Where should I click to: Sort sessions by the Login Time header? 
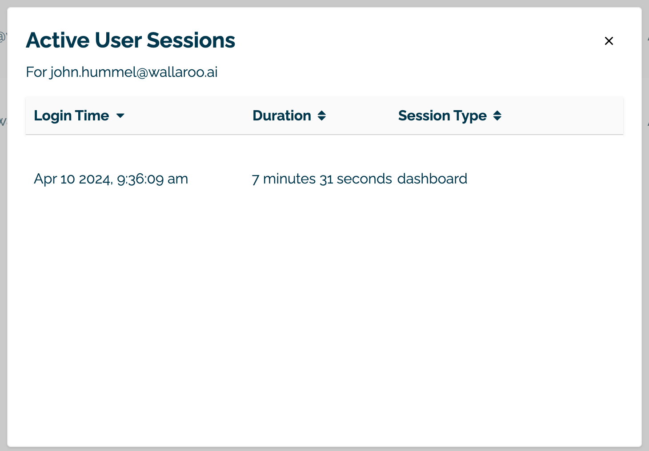click(x=72, y=116)
